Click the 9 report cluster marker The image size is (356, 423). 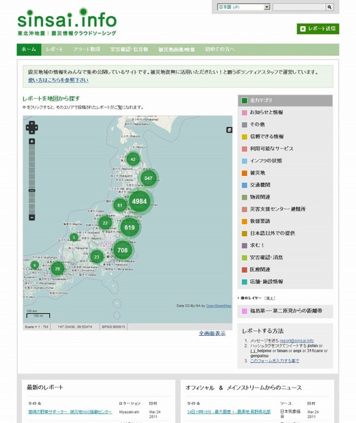pos(35,265)
